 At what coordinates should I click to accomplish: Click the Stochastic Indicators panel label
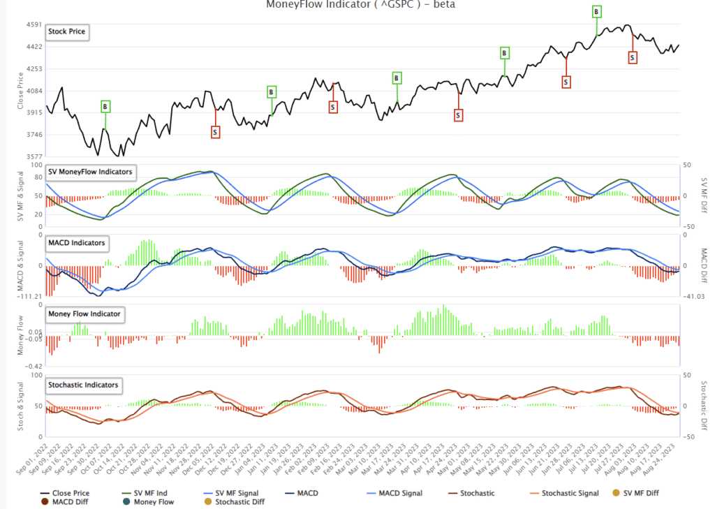point(84,385)
